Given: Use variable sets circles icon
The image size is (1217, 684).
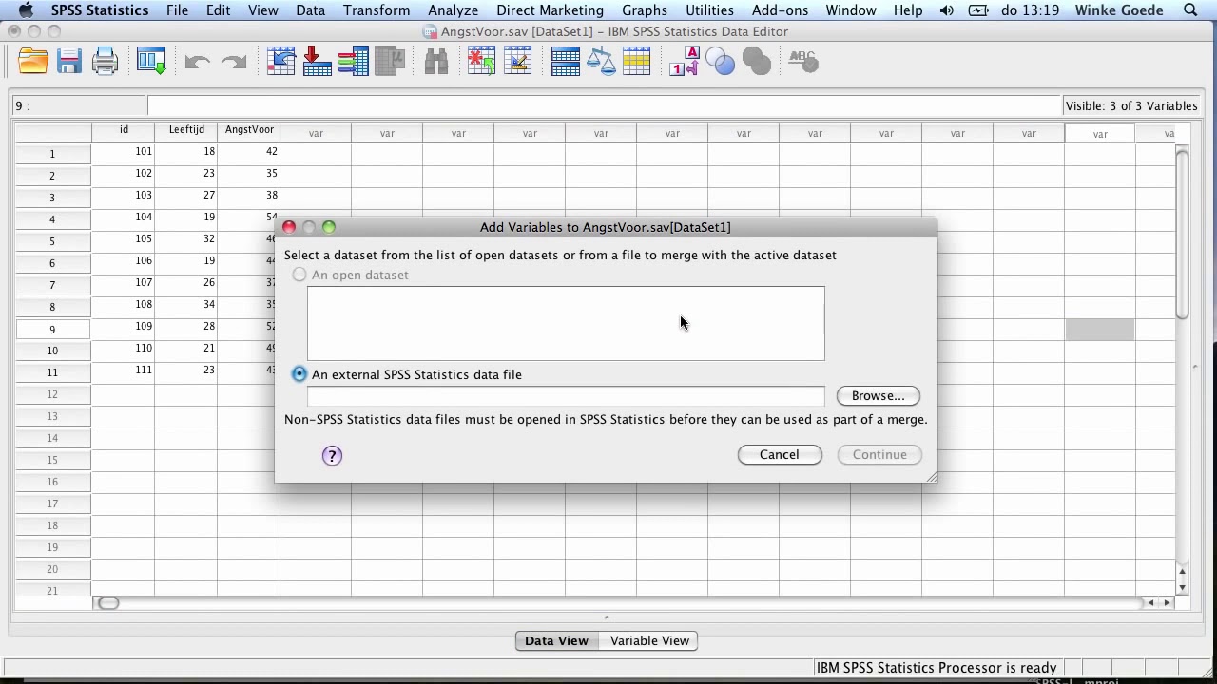Looking at the screenshot, I should [x=720, y=62].
